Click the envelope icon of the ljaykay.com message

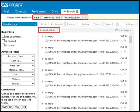(x=46, y=74)
